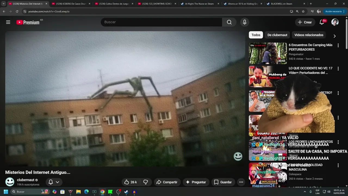Open a new browser tab with plus
This screenshot has width=348, height=196.
[x=311, y=4]
